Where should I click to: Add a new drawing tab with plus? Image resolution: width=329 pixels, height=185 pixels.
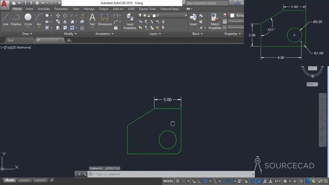coord(69,40)
